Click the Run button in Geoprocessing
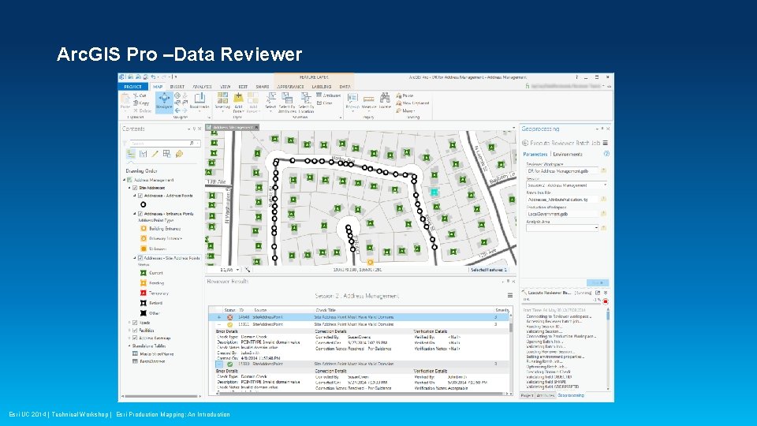The height and width of the screenshot is (426, 757). point(597,282)
